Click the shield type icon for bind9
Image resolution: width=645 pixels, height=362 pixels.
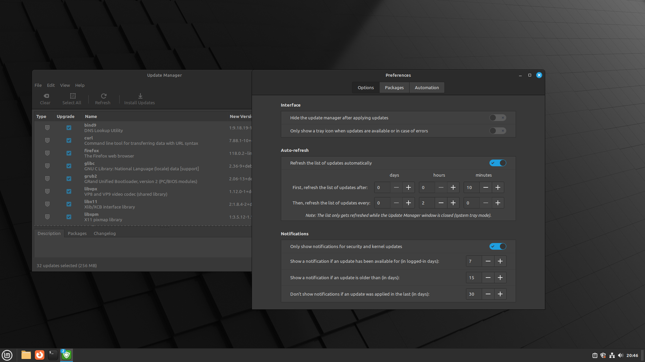click(47, 128)
